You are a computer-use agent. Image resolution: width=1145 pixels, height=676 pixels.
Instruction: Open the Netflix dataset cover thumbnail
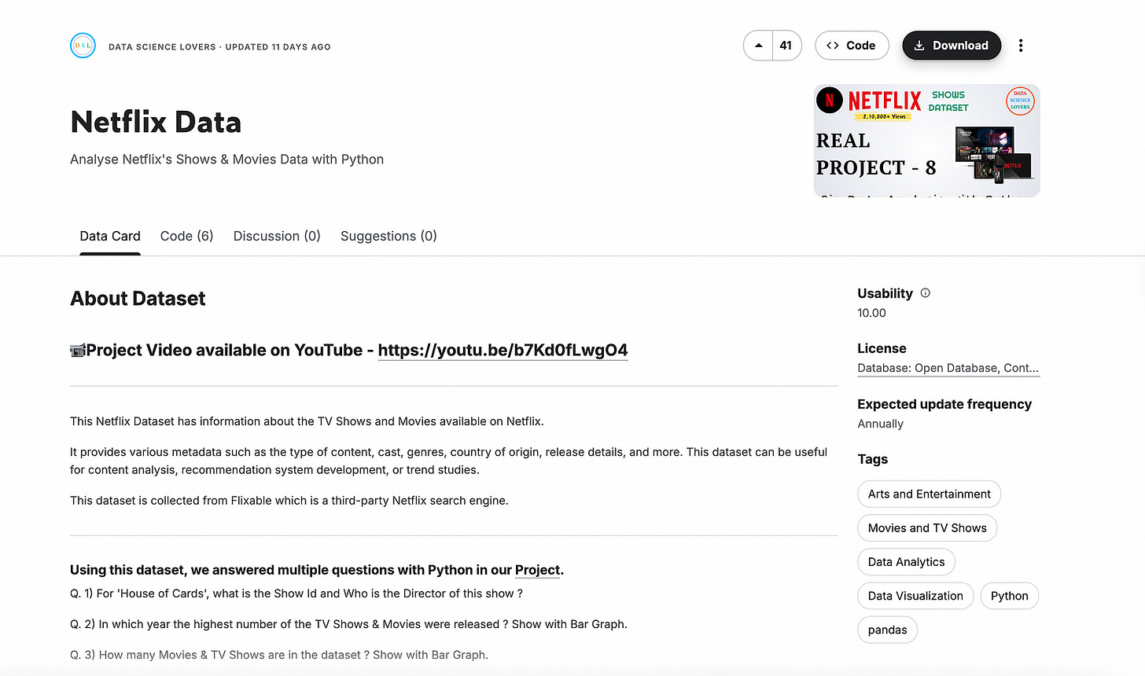tap(926, 141)
